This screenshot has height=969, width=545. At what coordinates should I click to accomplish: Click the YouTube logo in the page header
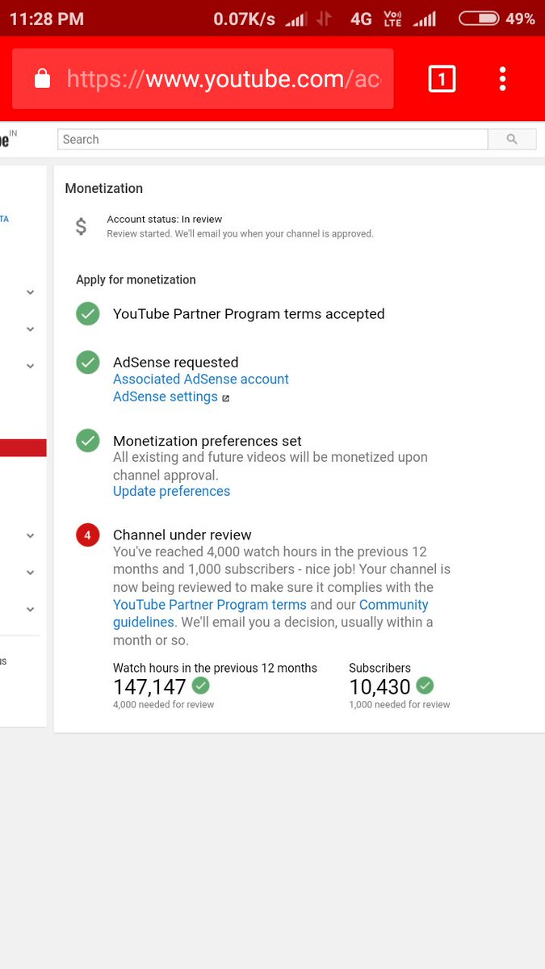pyautogui.click(x=6, y=139)
